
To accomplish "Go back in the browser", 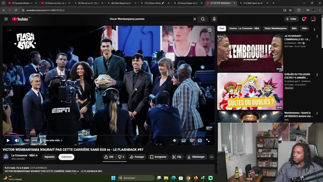I will click(x=4, y=10).
